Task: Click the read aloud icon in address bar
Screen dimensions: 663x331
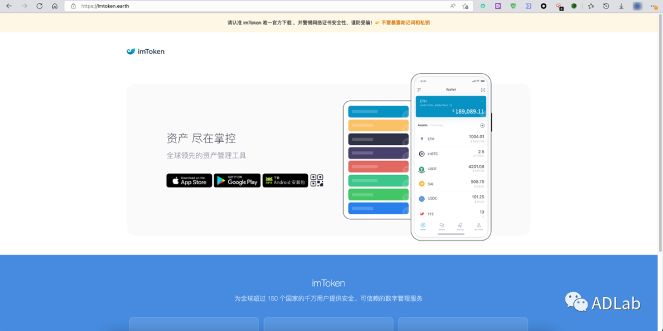Action: 452,6
